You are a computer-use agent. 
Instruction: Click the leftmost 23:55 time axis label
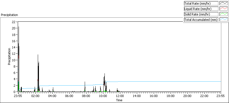point(18,96)
